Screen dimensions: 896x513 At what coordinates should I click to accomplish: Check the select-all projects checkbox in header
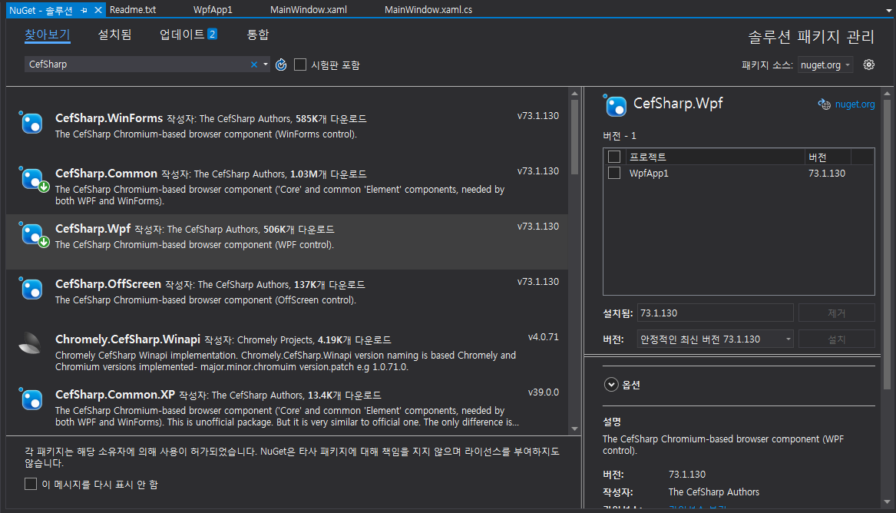[614, 157]
